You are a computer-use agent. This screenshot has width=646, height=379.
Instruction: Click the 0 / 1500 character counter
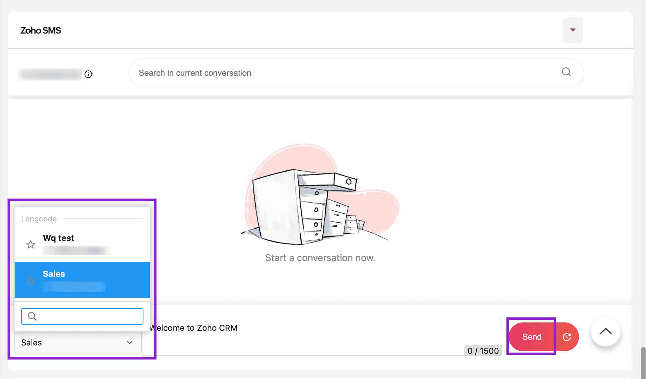point(483,351)
